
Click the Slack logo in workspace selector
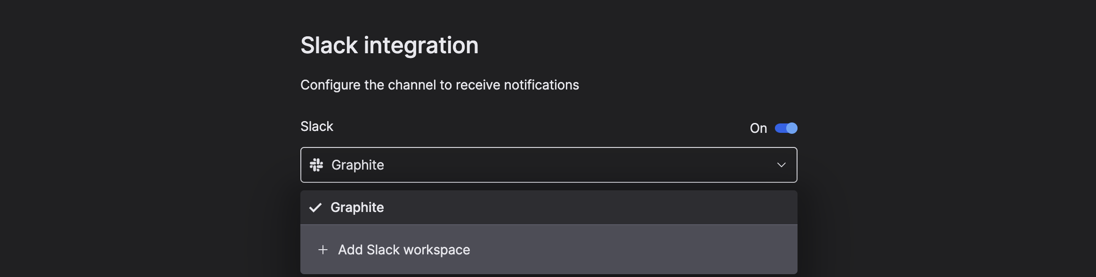click(x=316, y=165)
